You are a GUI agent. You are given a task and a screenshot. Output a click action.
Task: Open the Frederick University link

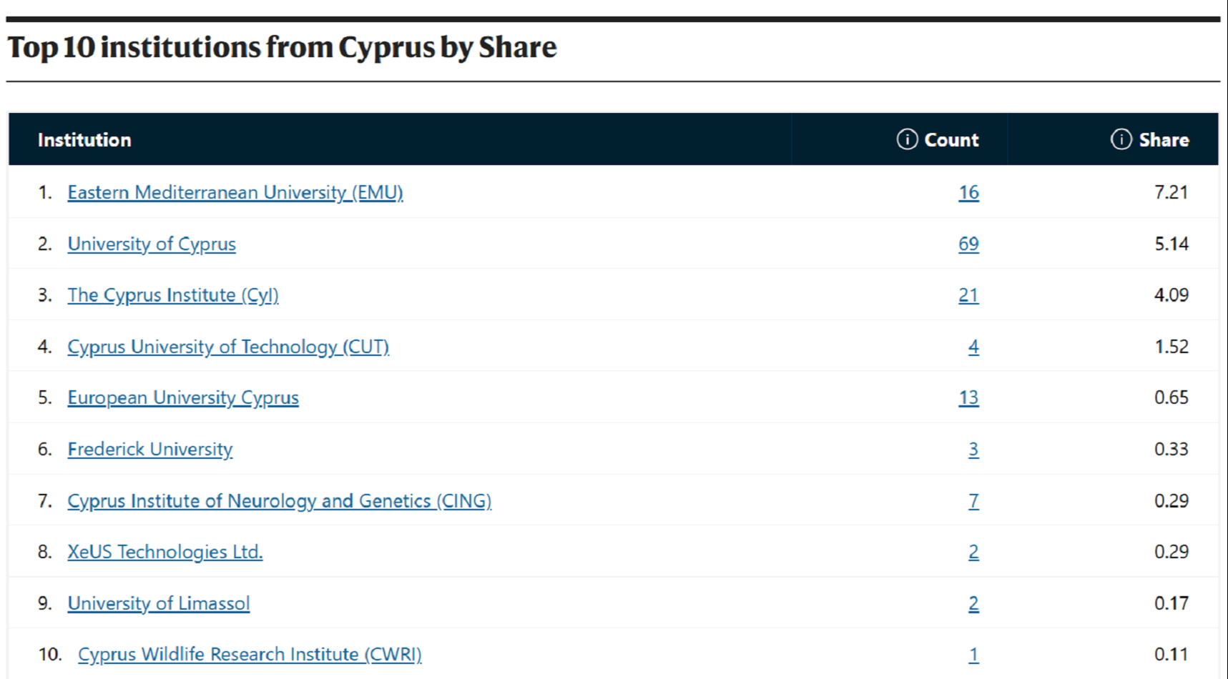[x=150, y=449]
